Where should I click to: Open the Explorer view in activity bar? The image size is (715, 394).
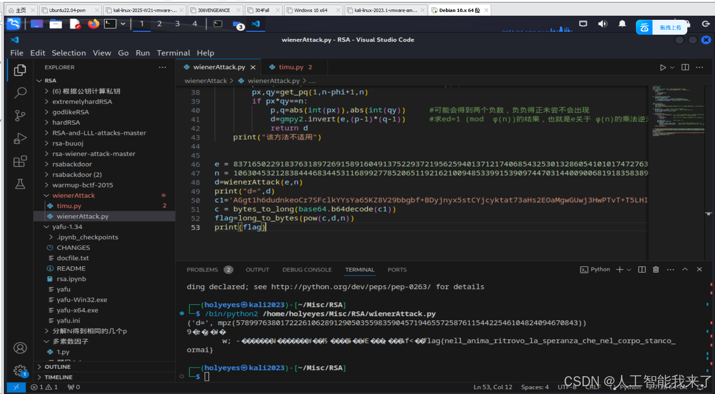tap(20, 70)
